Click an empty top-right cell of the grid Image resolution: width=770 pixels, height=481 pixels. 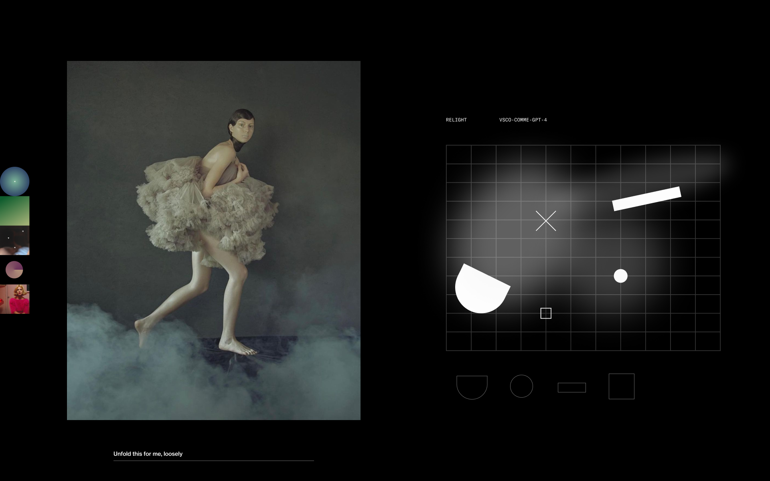[707, 155]
